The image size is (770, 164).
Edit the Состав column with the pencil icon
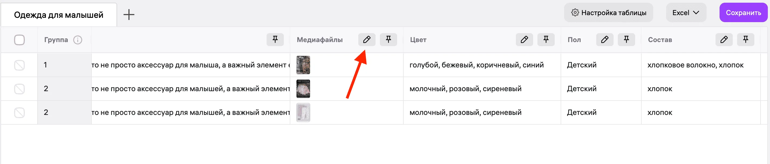pos(724,39)
